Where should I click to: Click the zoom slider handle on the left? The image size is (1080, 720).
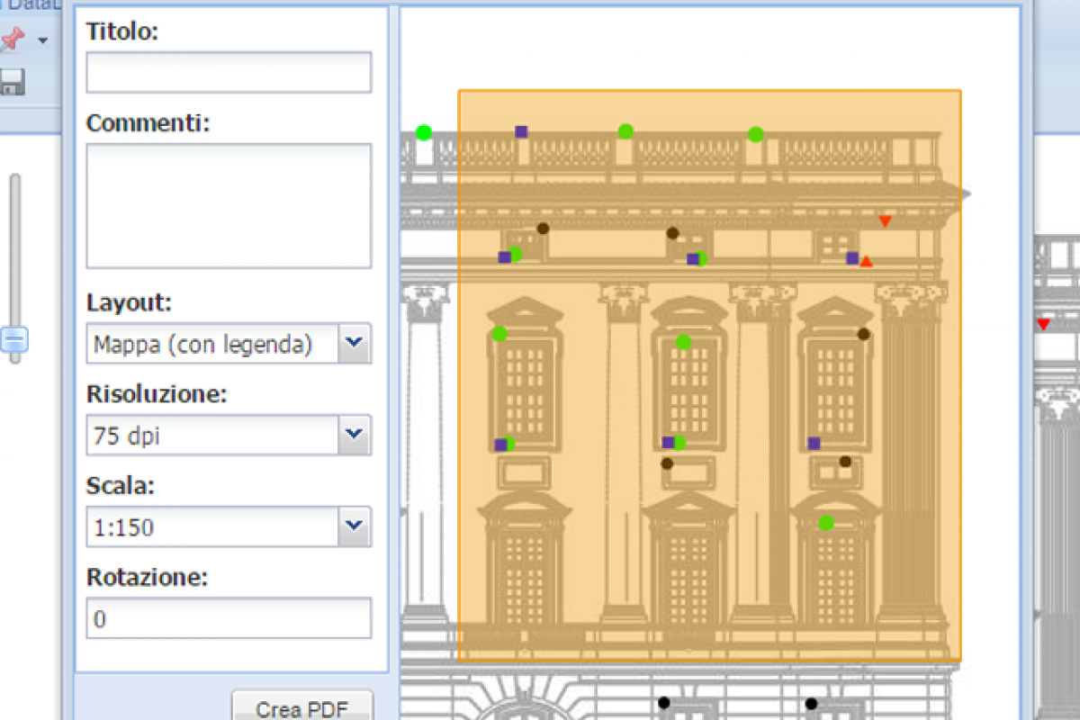(14, 339)
